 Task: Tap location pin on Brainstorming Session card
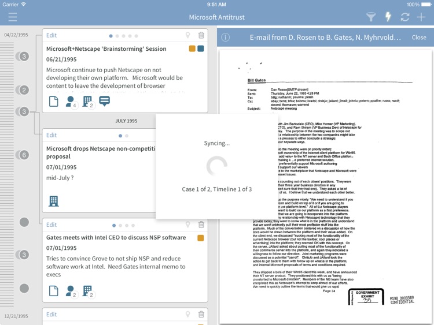click(187, 35)
